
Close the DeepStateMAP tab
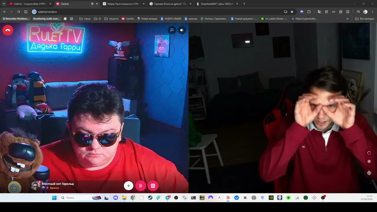point(237,4)
